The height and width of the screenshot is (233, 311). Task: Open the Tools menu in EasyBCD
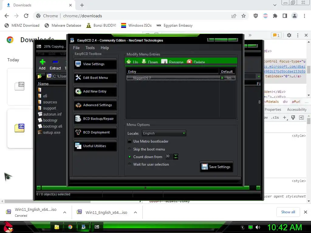pos(90,48)
